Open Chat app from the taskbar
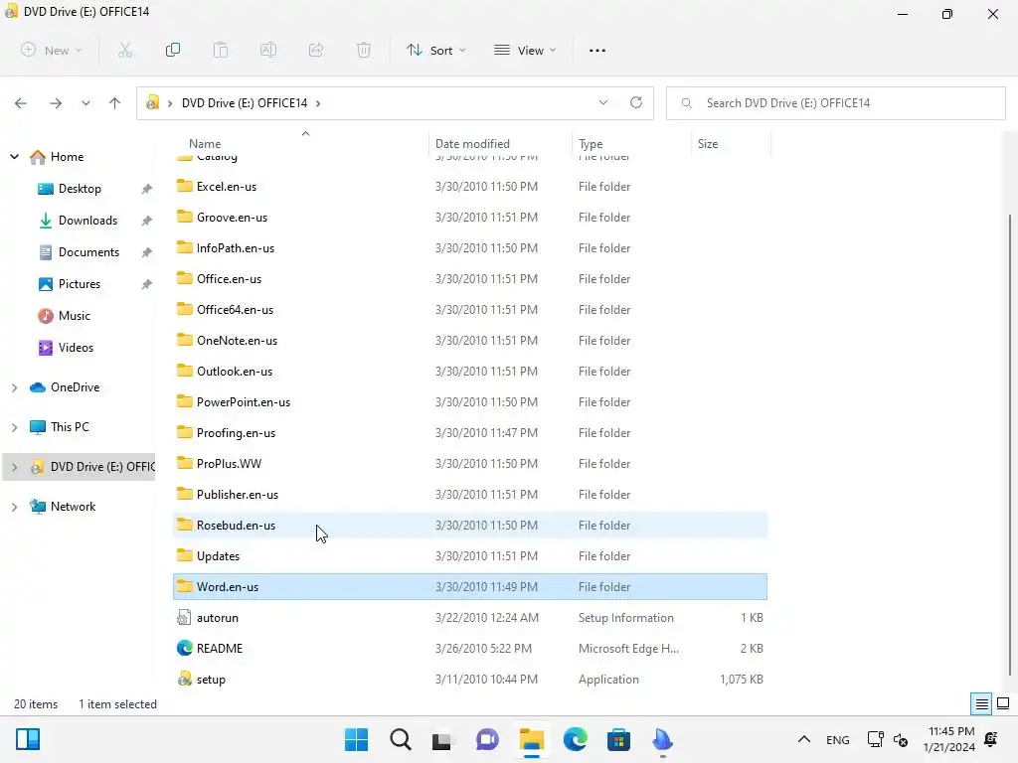Viewport: 1018px width, 763px height. pyautogui.click(x=487, y=739)
